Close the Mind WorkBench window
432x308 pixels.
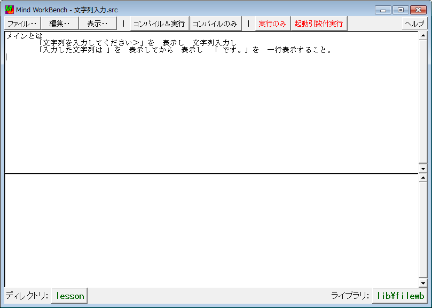(418, 10)
